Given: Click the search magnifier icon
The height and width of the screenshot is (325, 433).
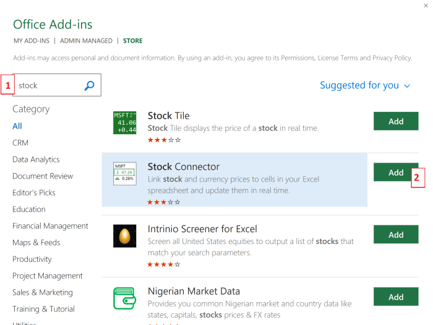Looking at the screenshot, I should point(89,85).
